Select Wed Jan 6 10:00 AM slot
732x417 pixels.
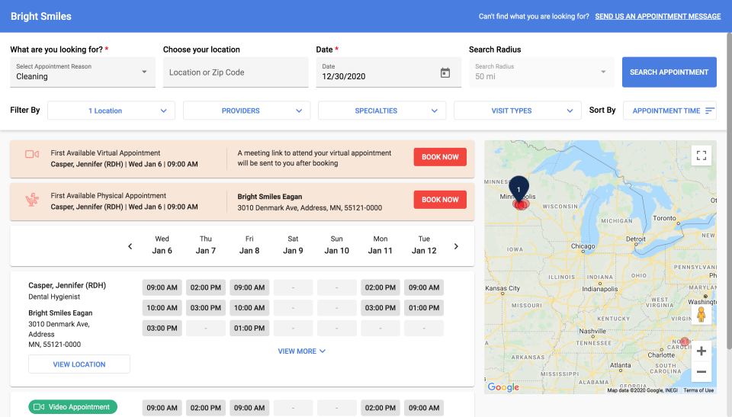tap(162, 308)
